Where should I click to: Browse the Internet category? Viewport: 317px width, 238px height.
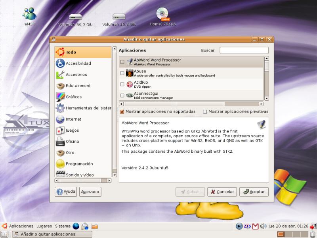(83, 119)
